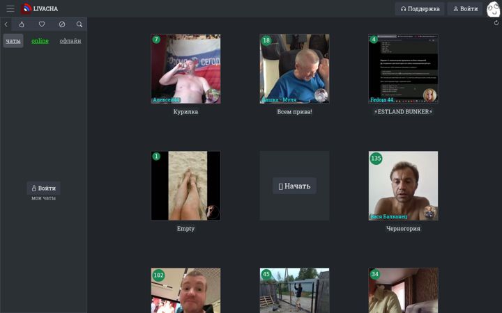Open the sidebar search icon

coord(79,24)
